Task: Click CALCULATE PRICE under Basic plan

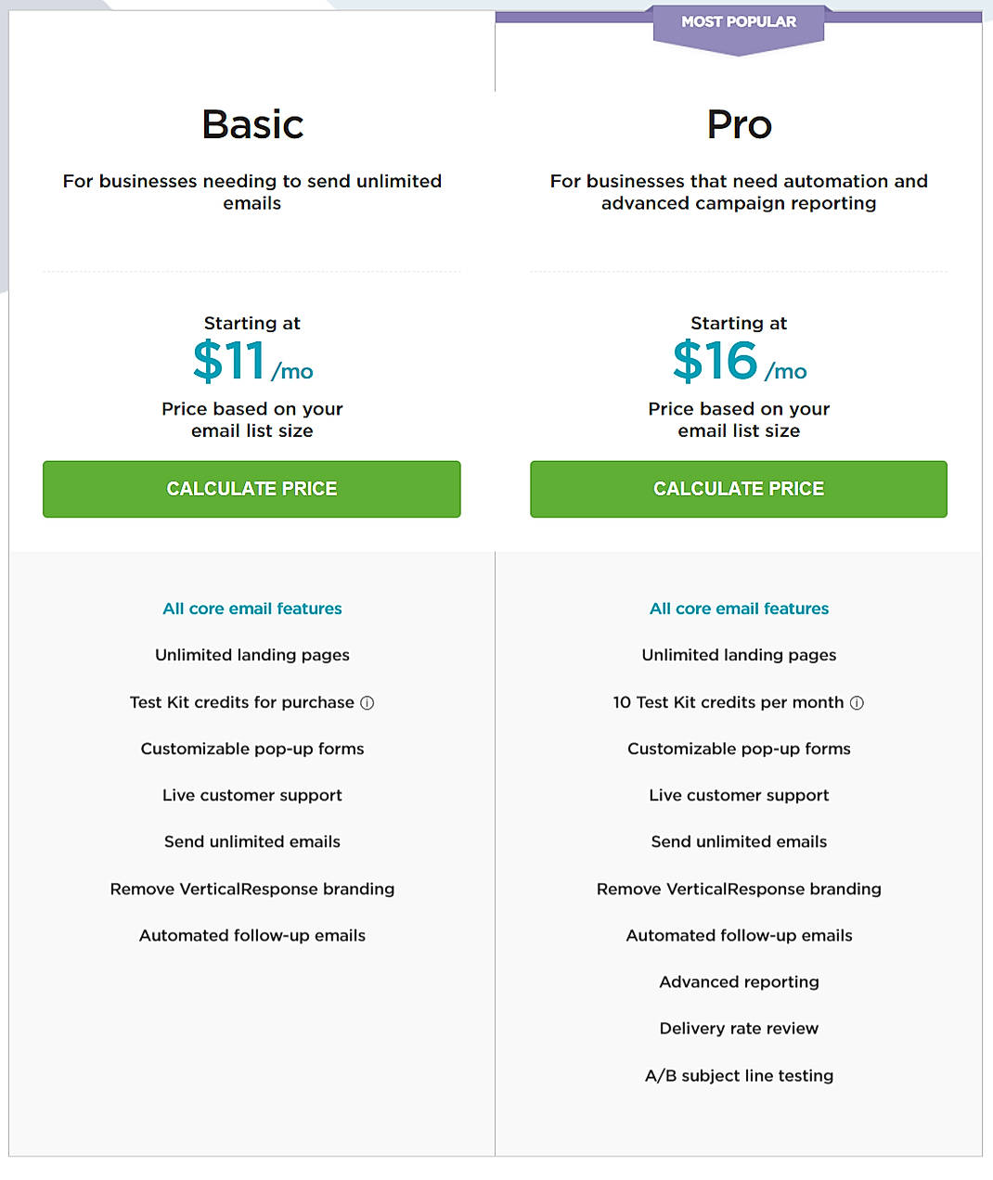Action: click(x=251, y=489)
